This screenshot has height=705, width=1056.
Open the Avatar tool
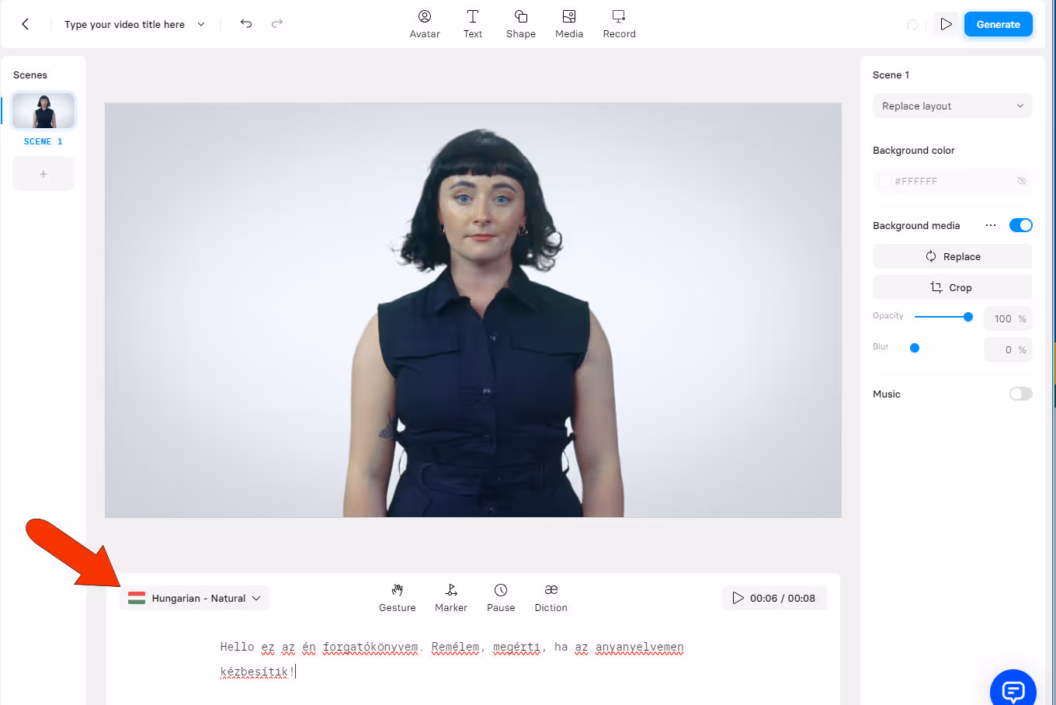(x=425, y=24)
